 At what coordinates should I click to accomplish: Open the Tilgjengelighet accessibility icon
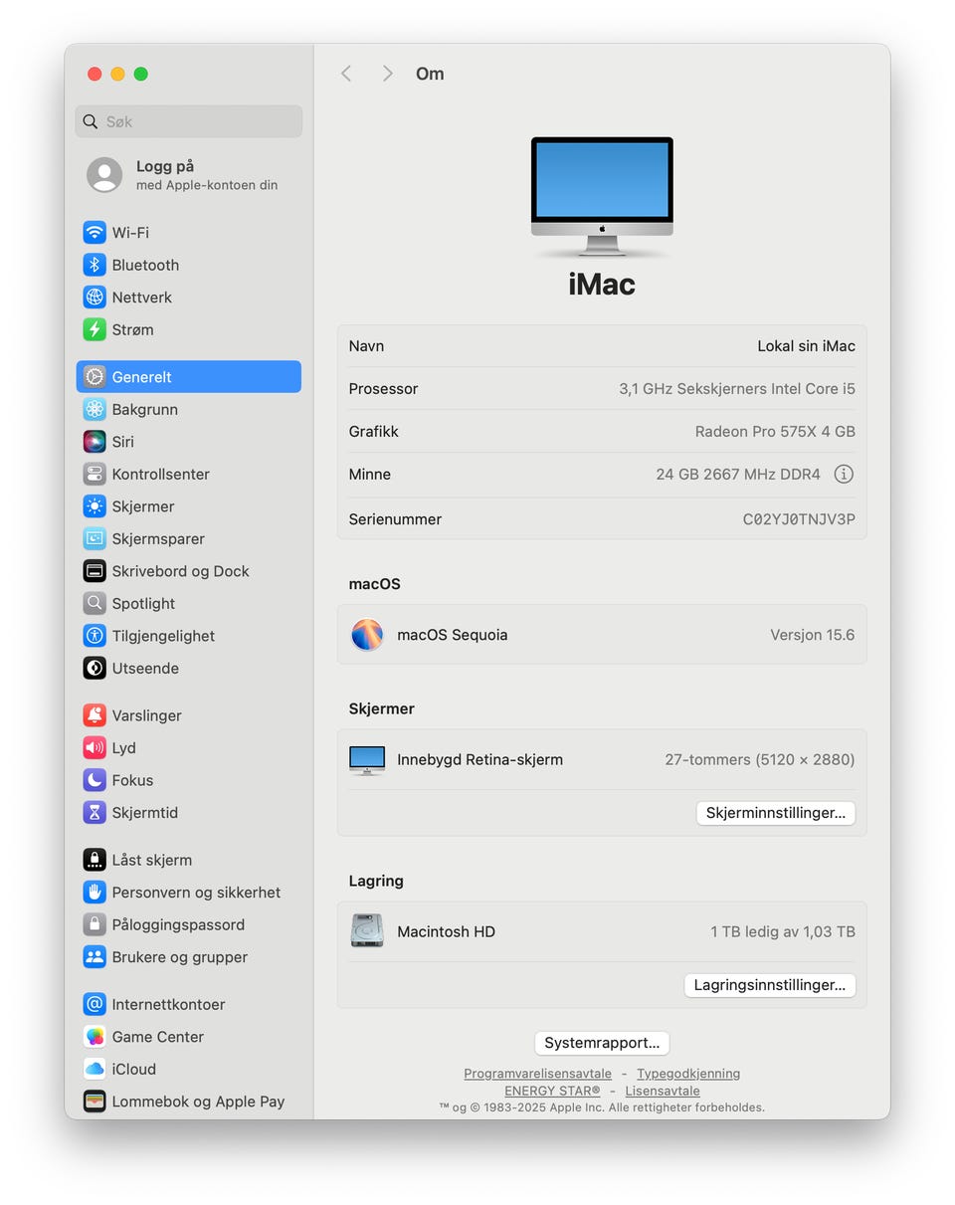pyautogui.click(x=95, y=636)
